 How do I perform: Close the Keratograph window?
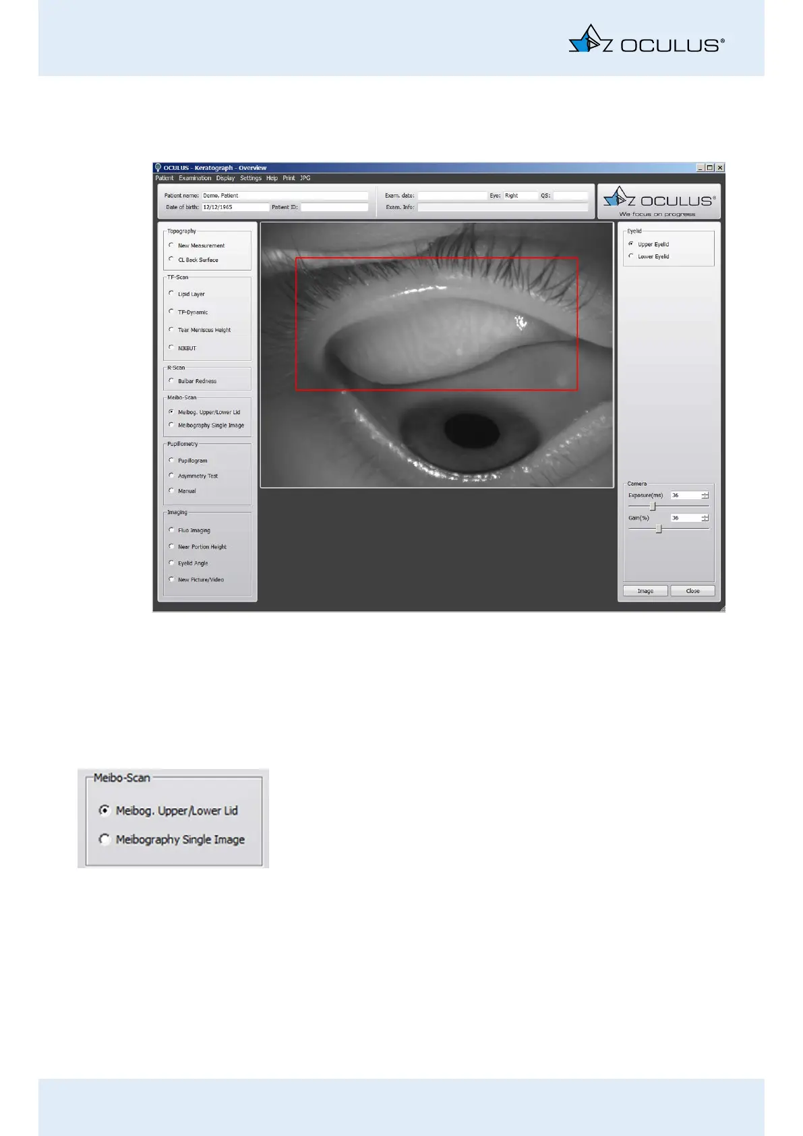click(x=720, y=167)
